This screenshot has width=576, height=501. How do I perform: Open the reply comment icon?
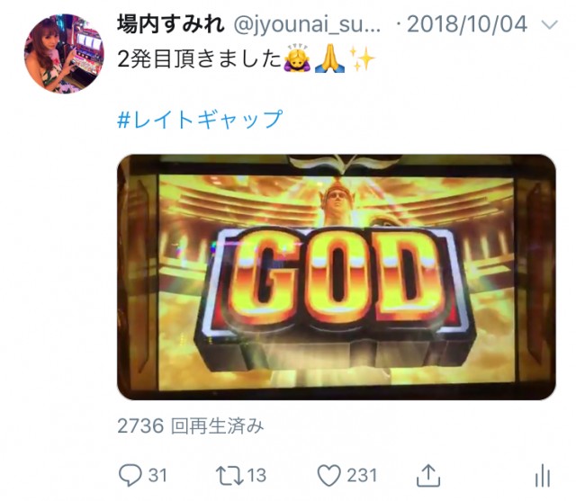pyautogui.click(x=130, y=475)
